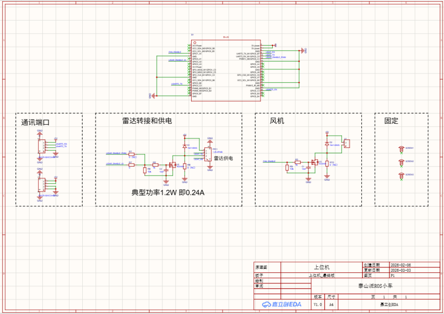Click the MOSFET AO3400 transistor symbol
The height and width of the screenshot is (314, 444).
173,165
